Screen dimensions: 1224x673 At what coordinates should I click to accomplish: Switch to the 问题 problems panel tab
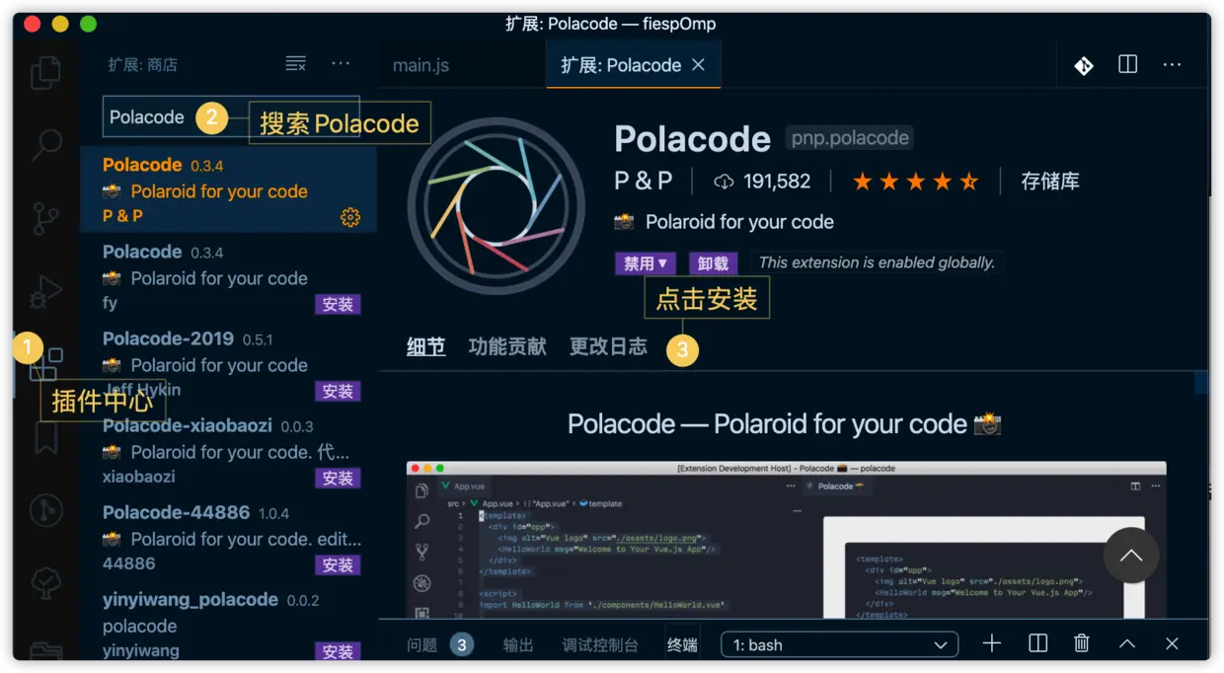[x=421, y=644]
